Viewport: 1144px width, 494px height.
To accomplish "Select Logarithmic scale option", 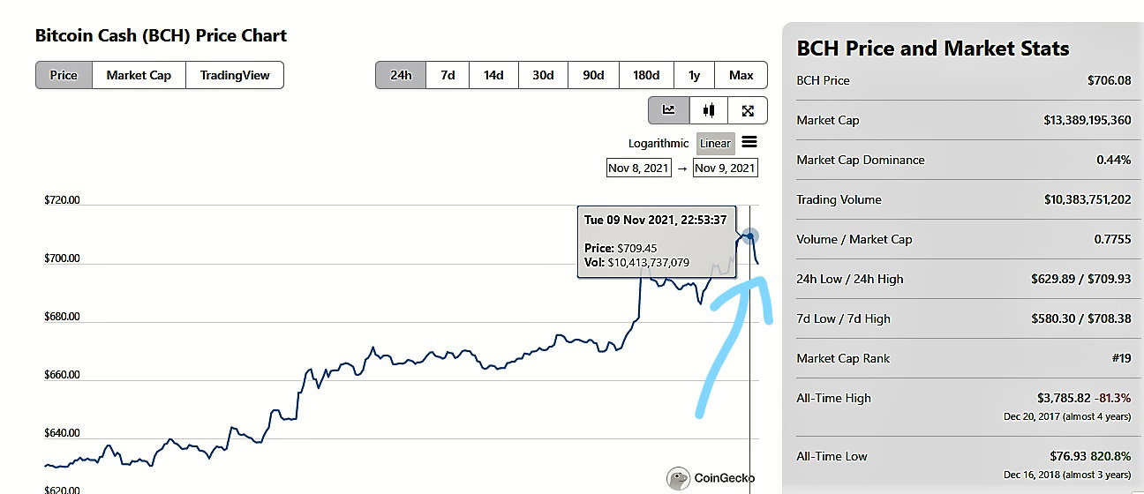I will pyautogui.click(x=659, y=143).
